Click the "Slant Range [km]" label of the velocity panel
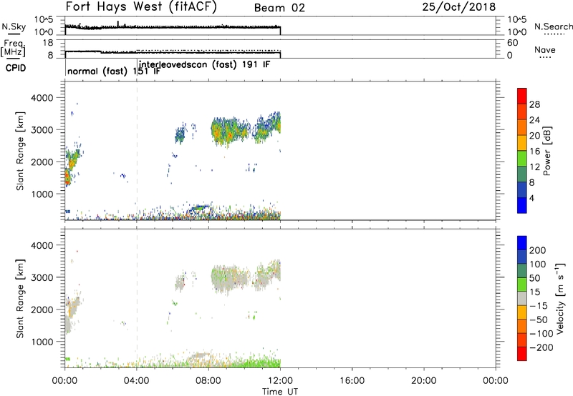Image resolution: width=573 pixels, height=396 pixels. point(20,299)
